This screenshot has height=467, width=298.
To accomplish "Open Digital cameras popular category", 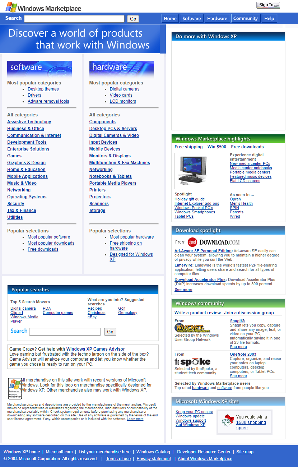I will [125, 89].
